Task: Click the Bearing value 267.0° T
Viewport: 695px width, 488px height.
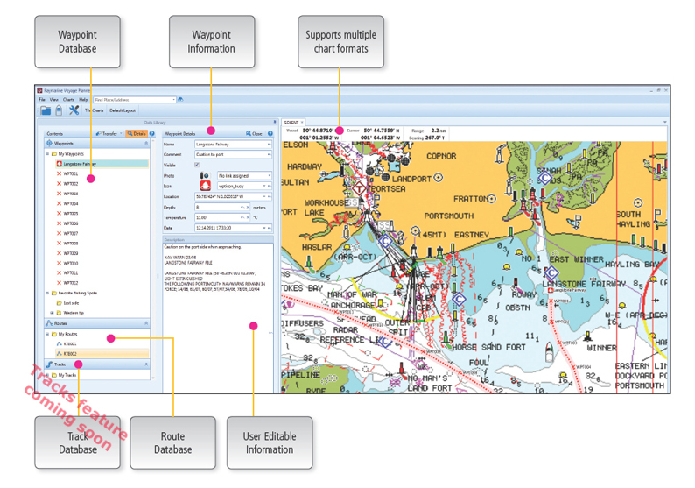Action: coord(434,138)
